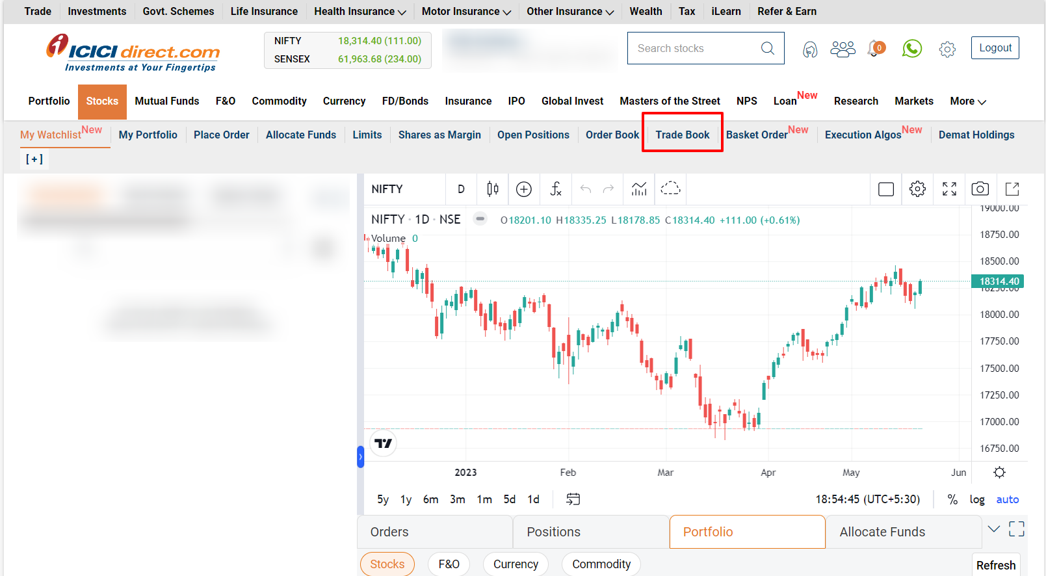
Task: Click the go-to-date calendar icon
Action: (x=573, y=499)
